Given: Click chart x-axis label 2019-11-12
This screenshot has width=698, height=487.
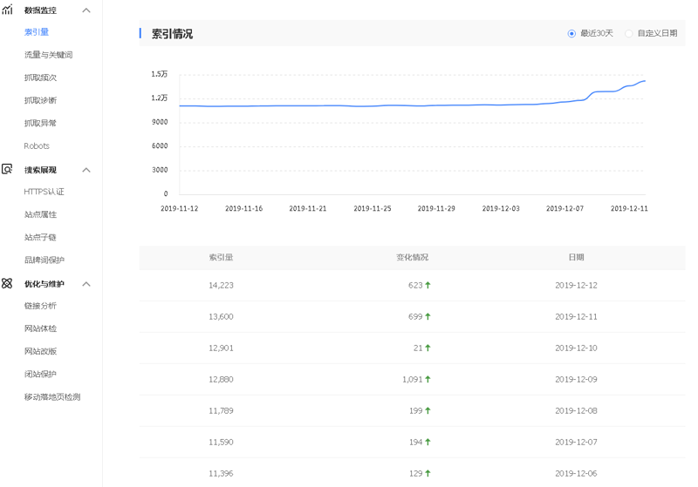Looking at the screenshot, I should pos(180,208).
